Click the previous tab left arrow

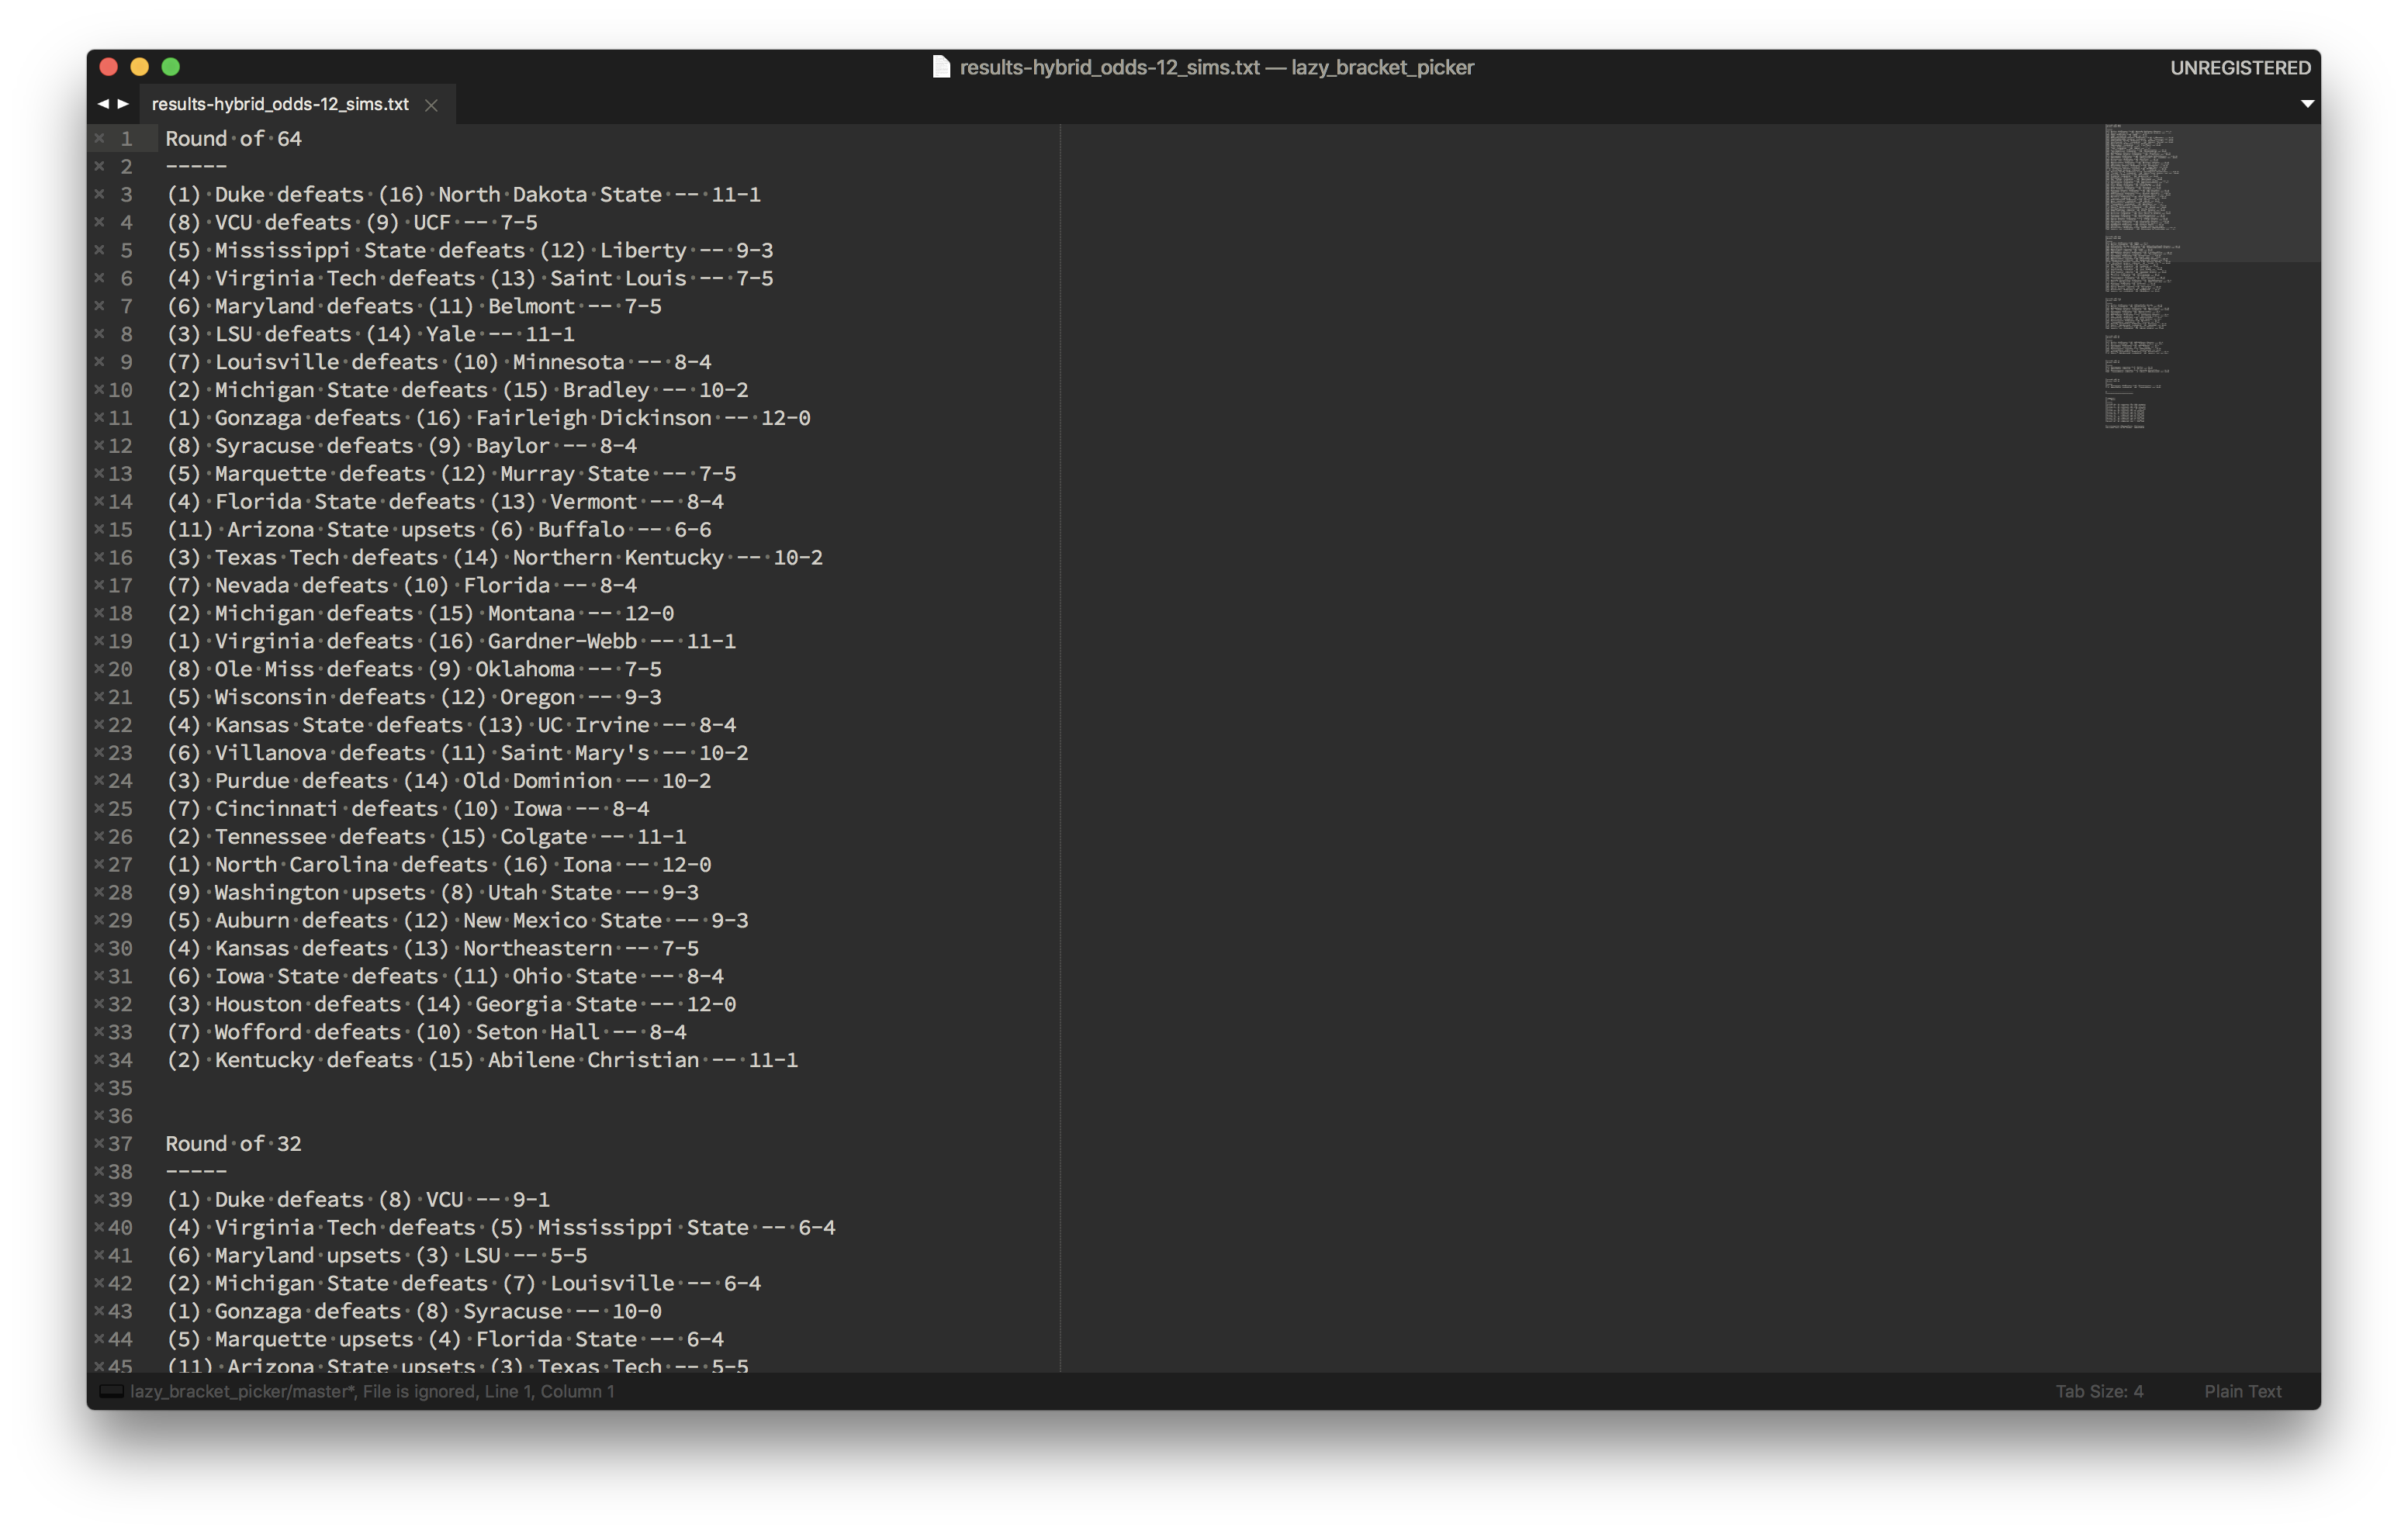(102, 103)
